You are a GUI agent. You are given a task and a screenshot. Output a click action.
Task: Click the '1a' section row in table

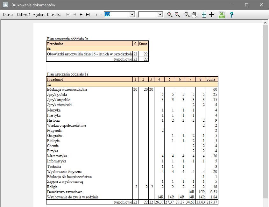coord(132,84)
